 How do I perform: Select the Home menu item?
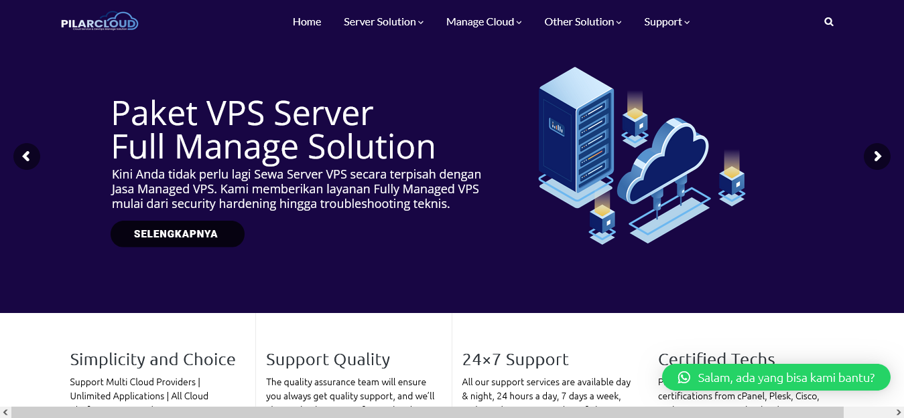(306, 21)
